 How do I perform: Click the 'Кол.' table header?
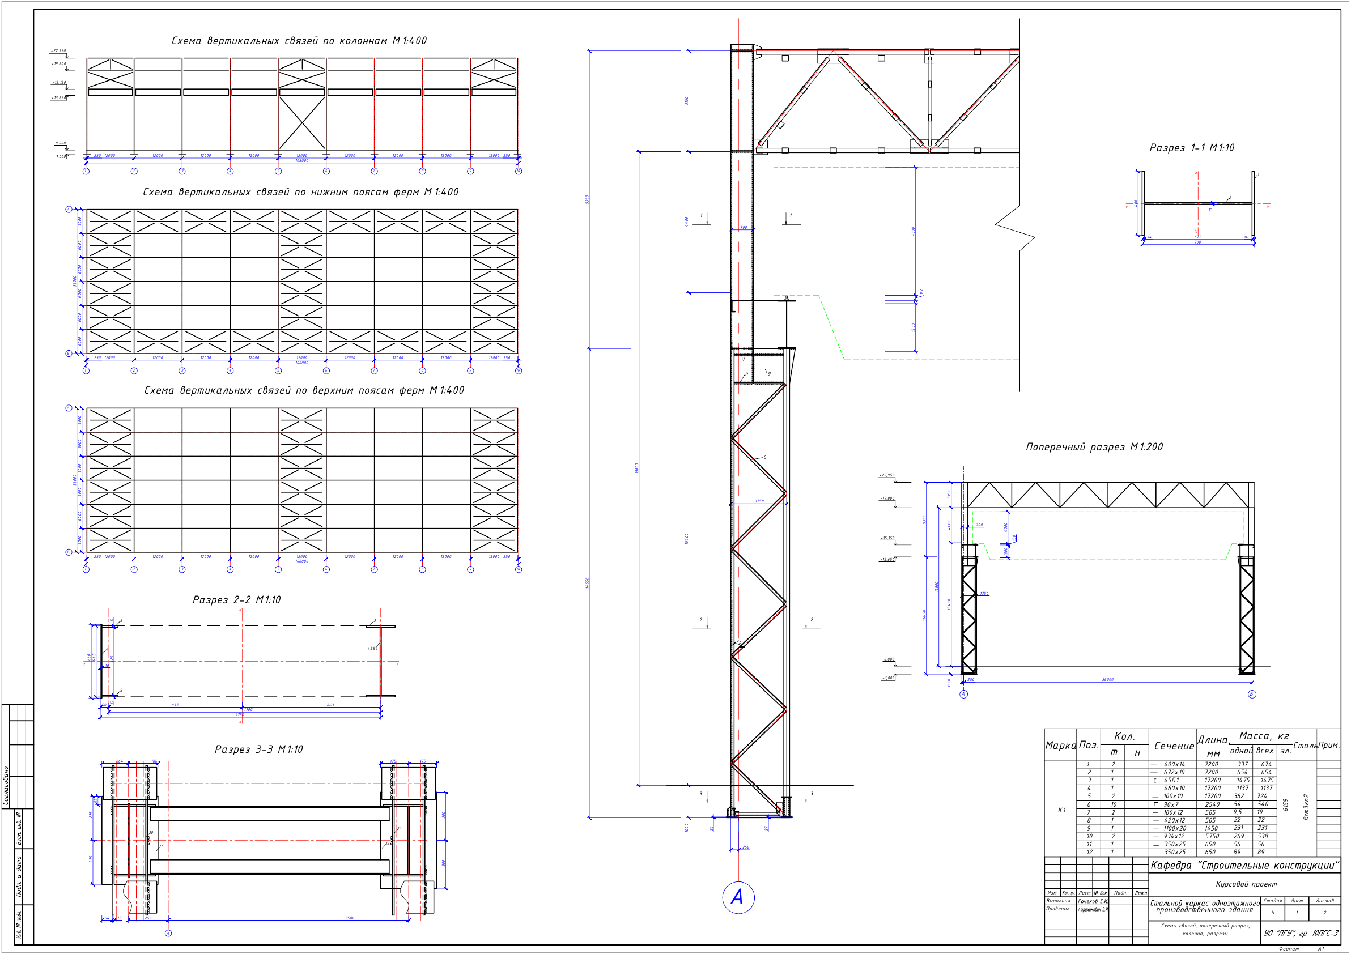coord(1125,736)
